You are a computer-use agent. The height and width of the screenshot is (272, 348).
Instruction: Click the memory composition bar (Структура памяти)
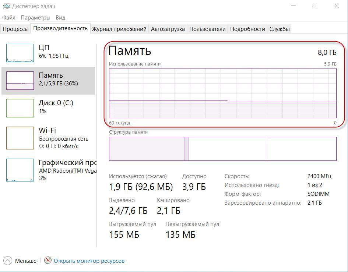tap(222, 149)
